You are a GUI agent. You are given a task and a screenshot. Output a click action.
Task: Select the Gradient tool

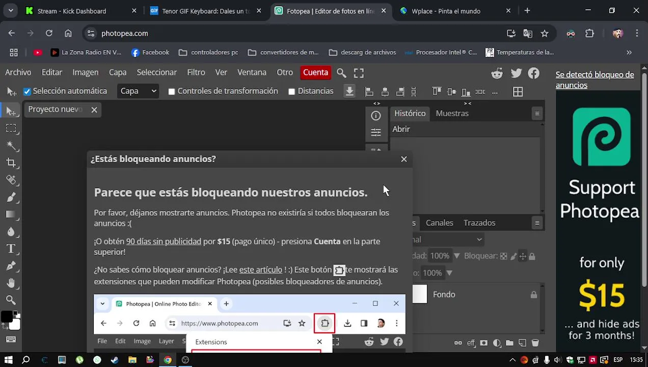11,214
